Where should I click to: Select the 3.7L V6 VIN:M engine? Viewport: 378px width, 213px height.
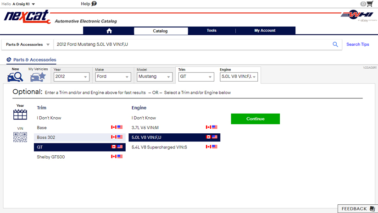[174, 127]
